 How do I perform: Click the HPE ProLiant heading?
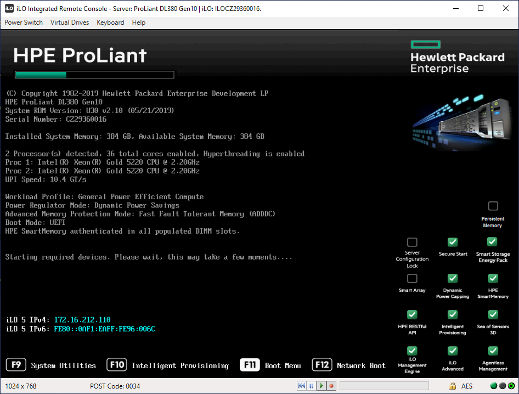pos(80,55)
